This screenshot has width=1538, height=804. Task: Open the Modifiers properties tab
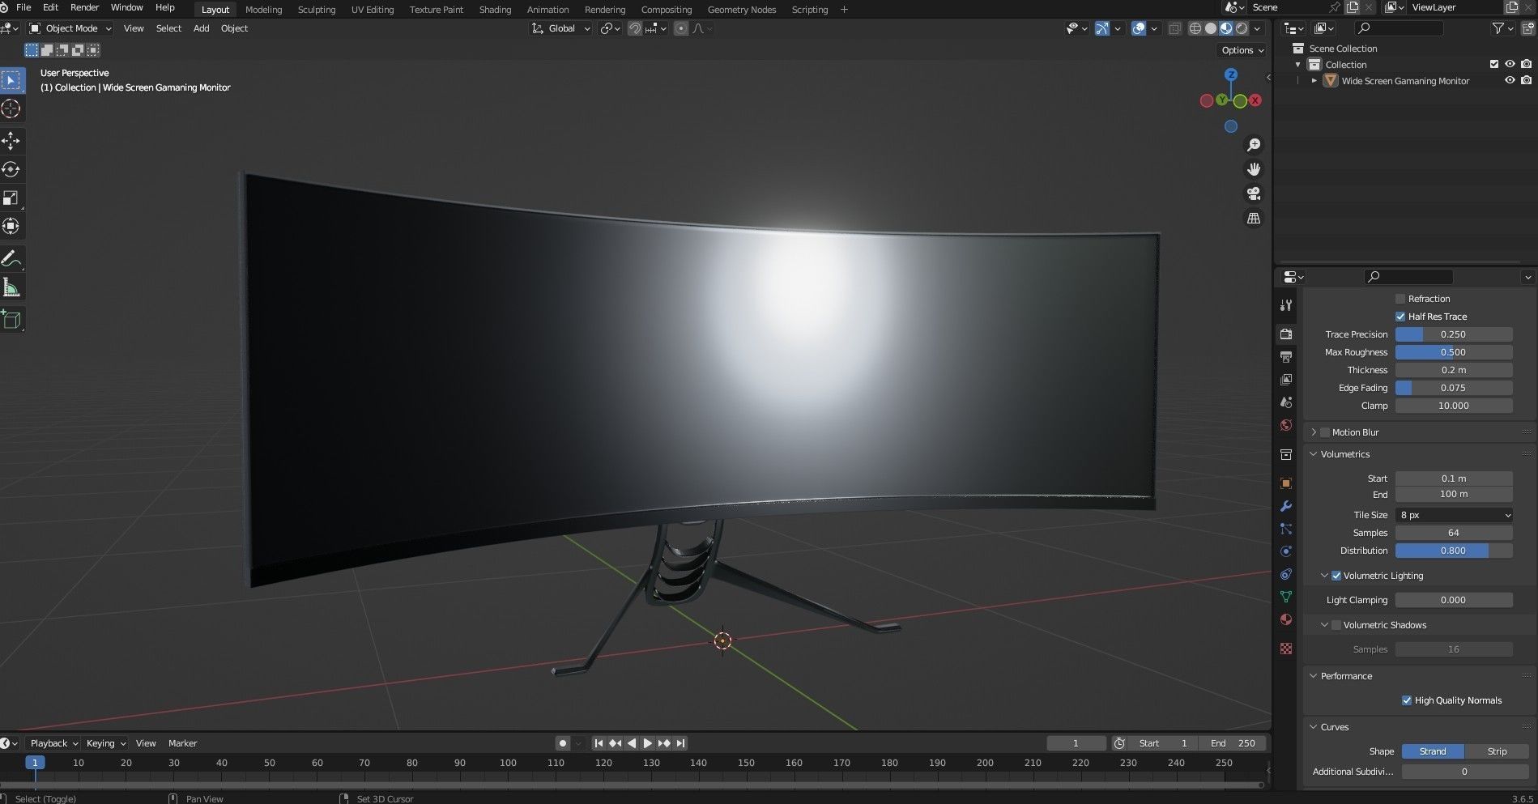point(1286,506)
